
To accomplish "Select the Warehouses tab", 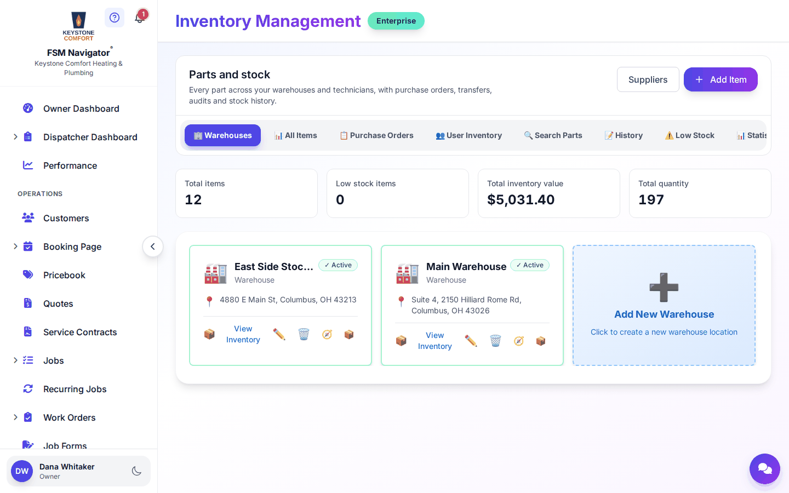I will pyautogui.click(x=223, y=135).
